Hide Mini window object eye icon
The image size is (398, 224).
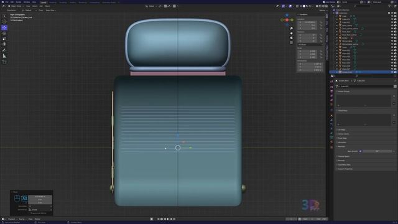[392, 41]
